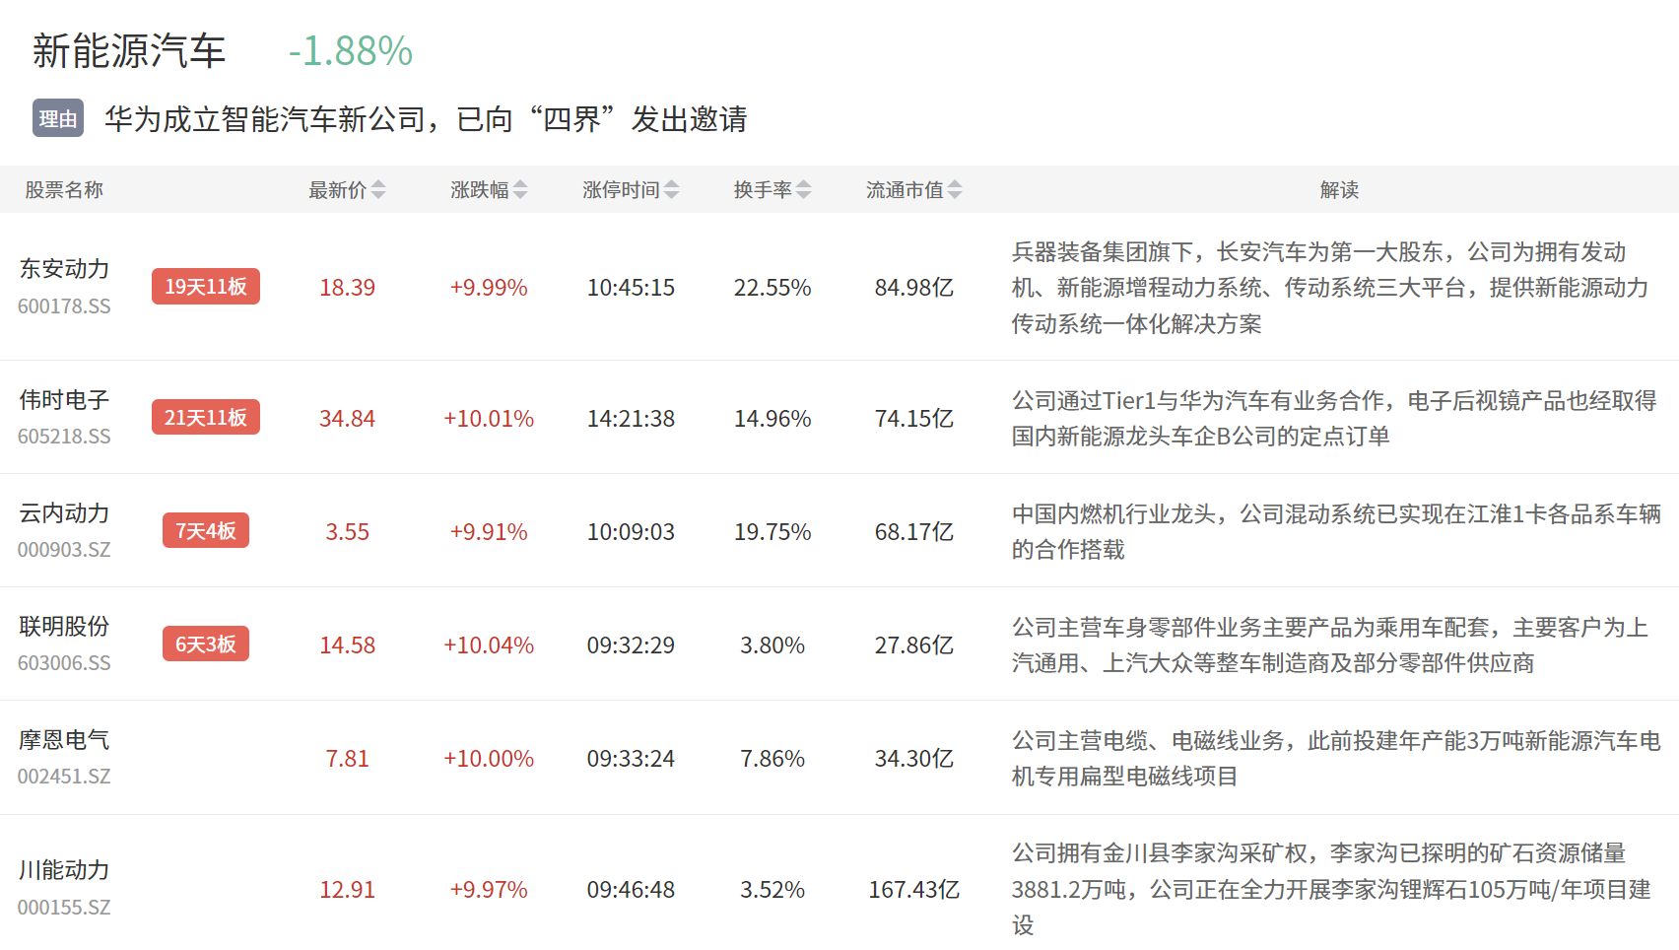
Task: Click the 21天11板 badge for 伟时电子
Action: pos(206,418)
